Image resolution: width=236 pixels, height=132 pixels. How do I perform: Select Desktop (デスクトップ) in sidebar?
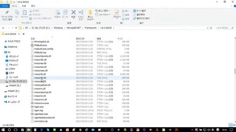pyautogui.click(x=12, y=60)
